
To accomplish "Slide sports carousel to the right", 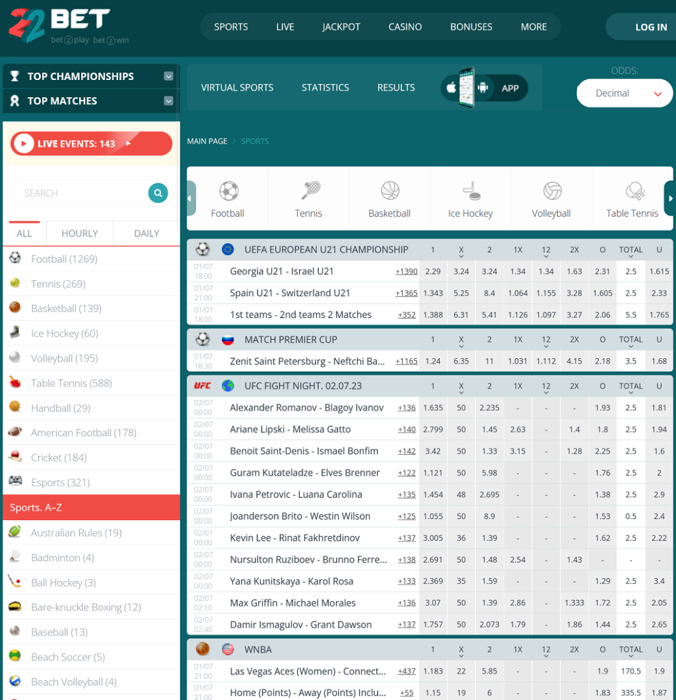I will pos(669,198).
